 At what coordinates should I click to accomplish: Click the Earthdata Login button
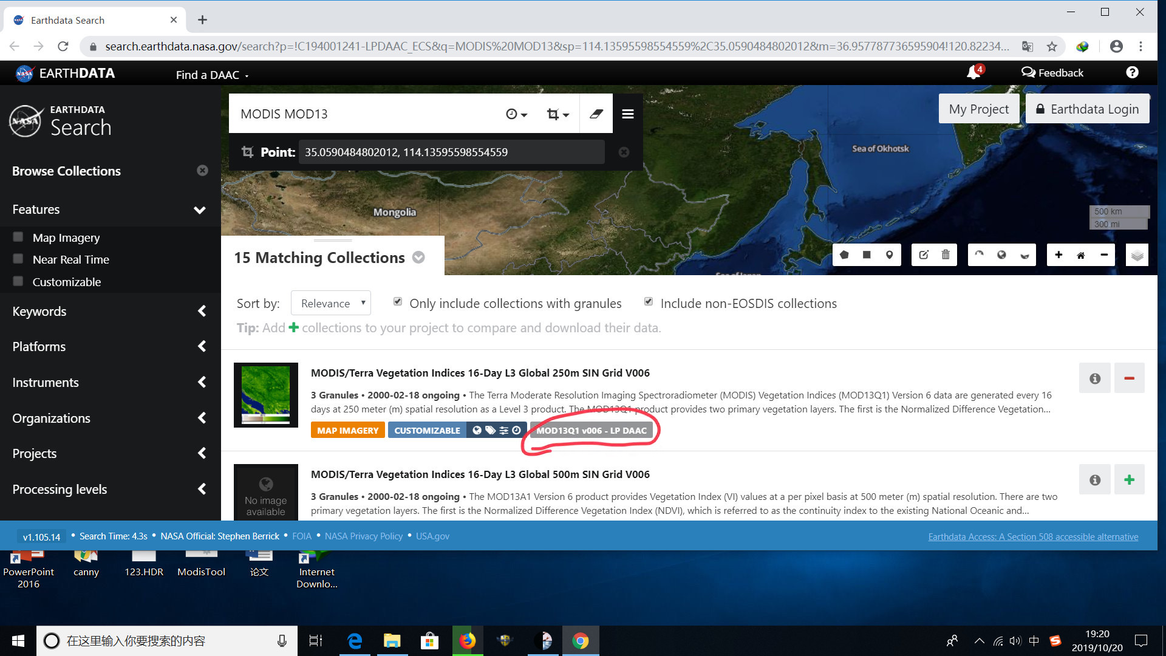1087,109
